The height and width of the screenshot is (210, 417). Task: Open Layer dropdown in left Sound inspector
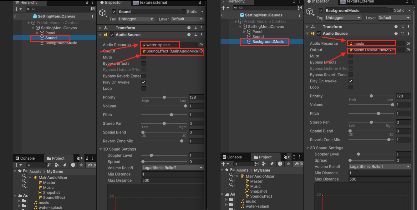(x=187, y=19)
